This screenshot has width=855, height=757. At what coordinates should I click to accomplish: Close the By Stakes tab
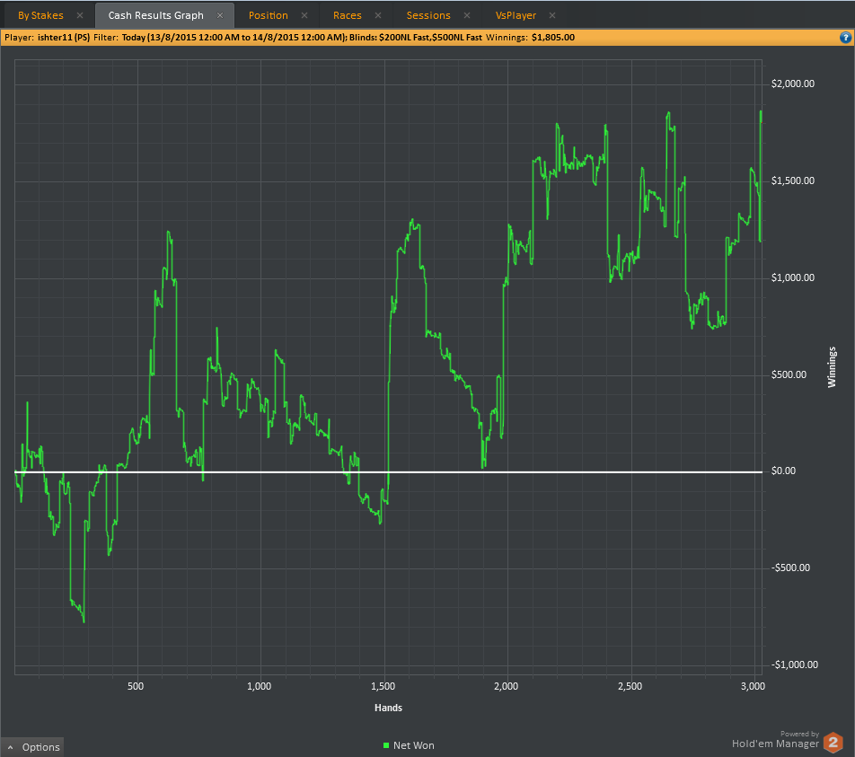click(80, 15)
